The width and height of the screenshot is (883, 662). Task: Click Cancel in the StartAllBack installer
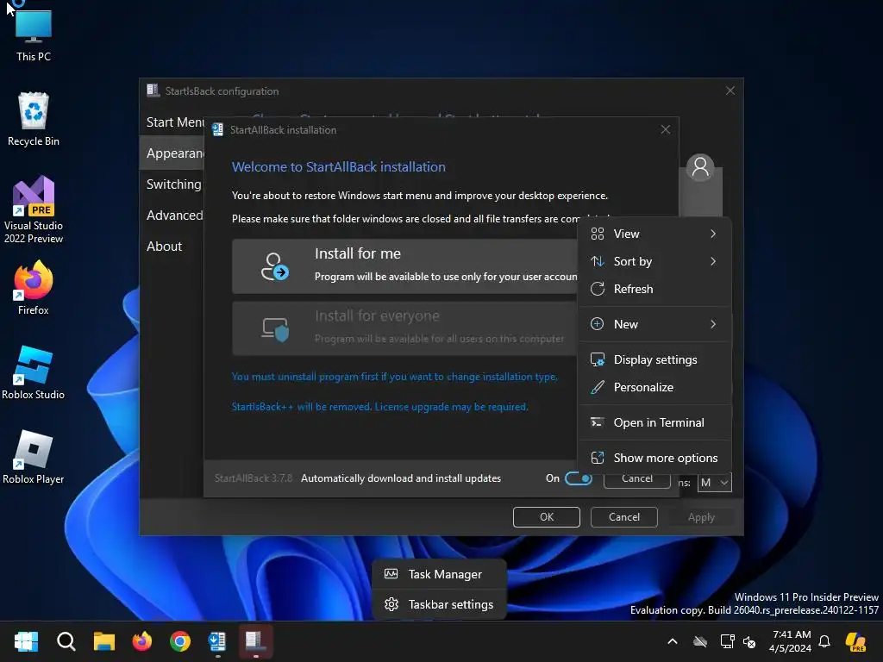[637, 481]
